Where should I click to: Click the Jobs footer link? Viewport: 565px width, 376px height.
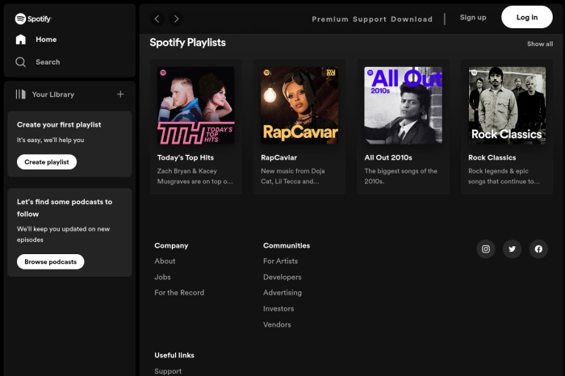162,277
